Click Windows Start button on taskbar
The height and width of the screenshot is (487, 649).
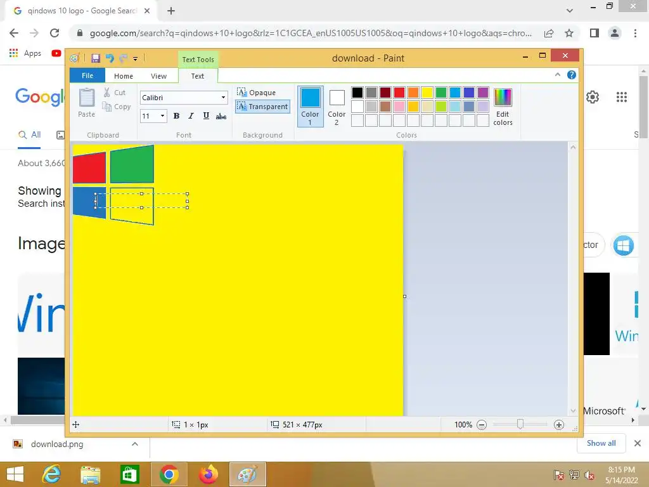(x=15, y=474)
